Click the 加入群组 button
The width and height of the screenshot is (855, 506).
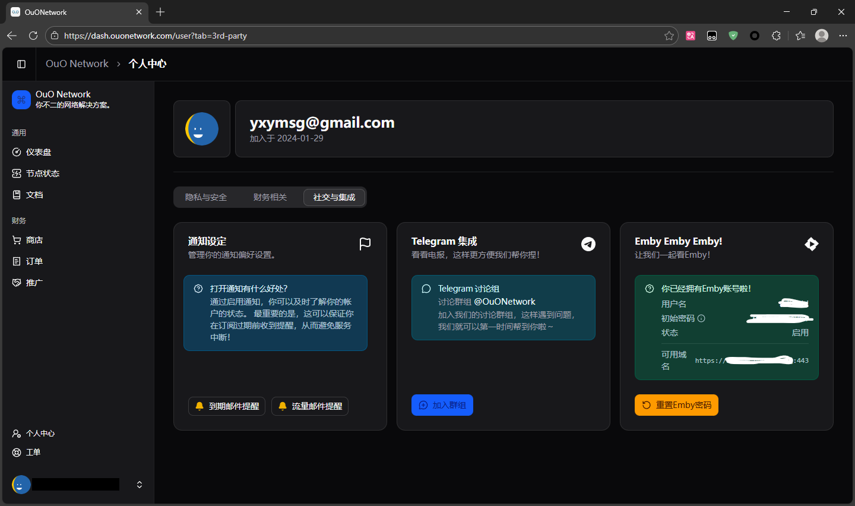coord(442,405)
